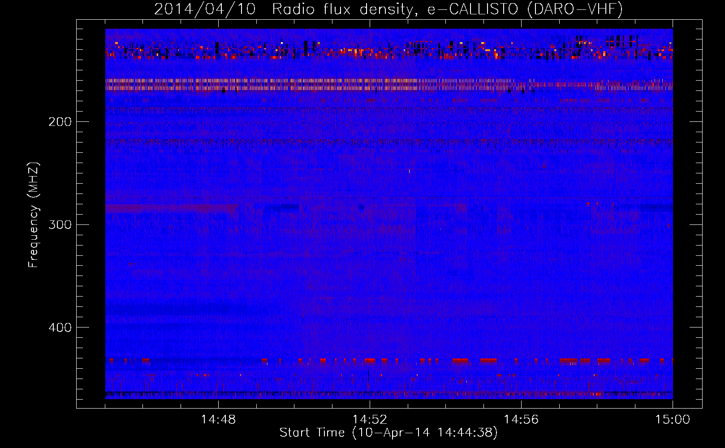Click the 'Frequency (MHZ)' axis label
The width and height of the screenshot is (725, 448).
34,215
